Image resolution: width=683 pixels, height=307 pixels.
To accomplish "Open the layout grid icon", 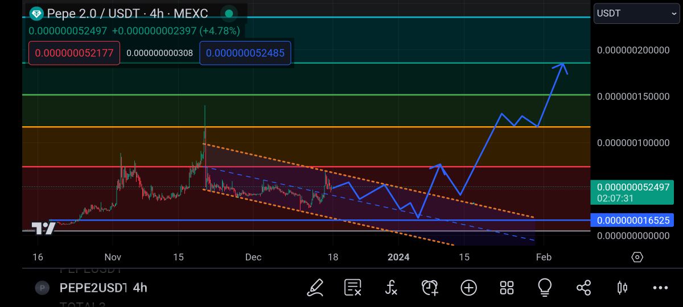I will click(507, 288).
